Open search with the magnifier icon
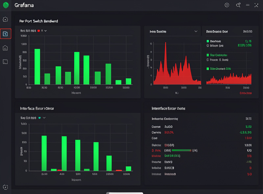Image resolution: width=263 pixels, height=194 pixels. click(x=238, y=5)
